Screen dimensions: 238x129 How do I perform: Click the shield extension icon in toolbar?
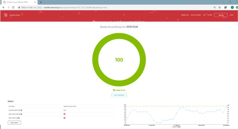tap(226, 7)
